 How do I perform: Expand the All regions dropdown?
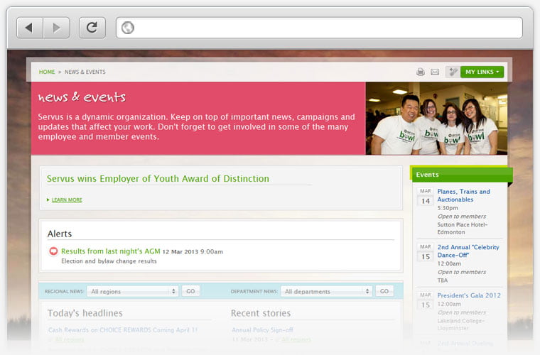(133, 291)
